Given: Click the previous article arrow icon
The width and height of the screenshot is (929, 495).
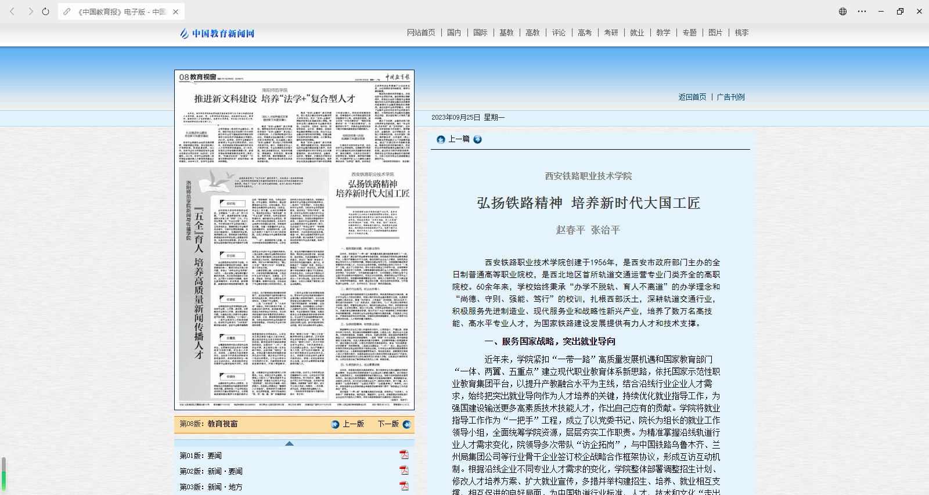Looking at the screenshot, I should [x=441, y=139].
